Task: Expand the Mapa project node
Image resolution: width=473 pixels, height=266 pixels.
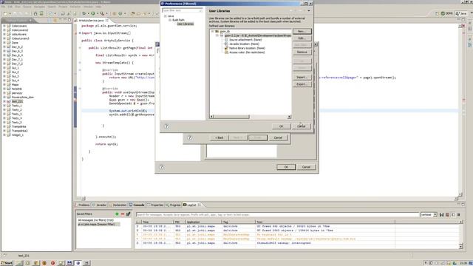Action: 4,85
